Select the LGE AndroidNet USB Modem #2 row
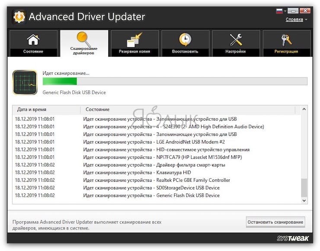The width and height of the screenshot is (320, 251). 157,142
